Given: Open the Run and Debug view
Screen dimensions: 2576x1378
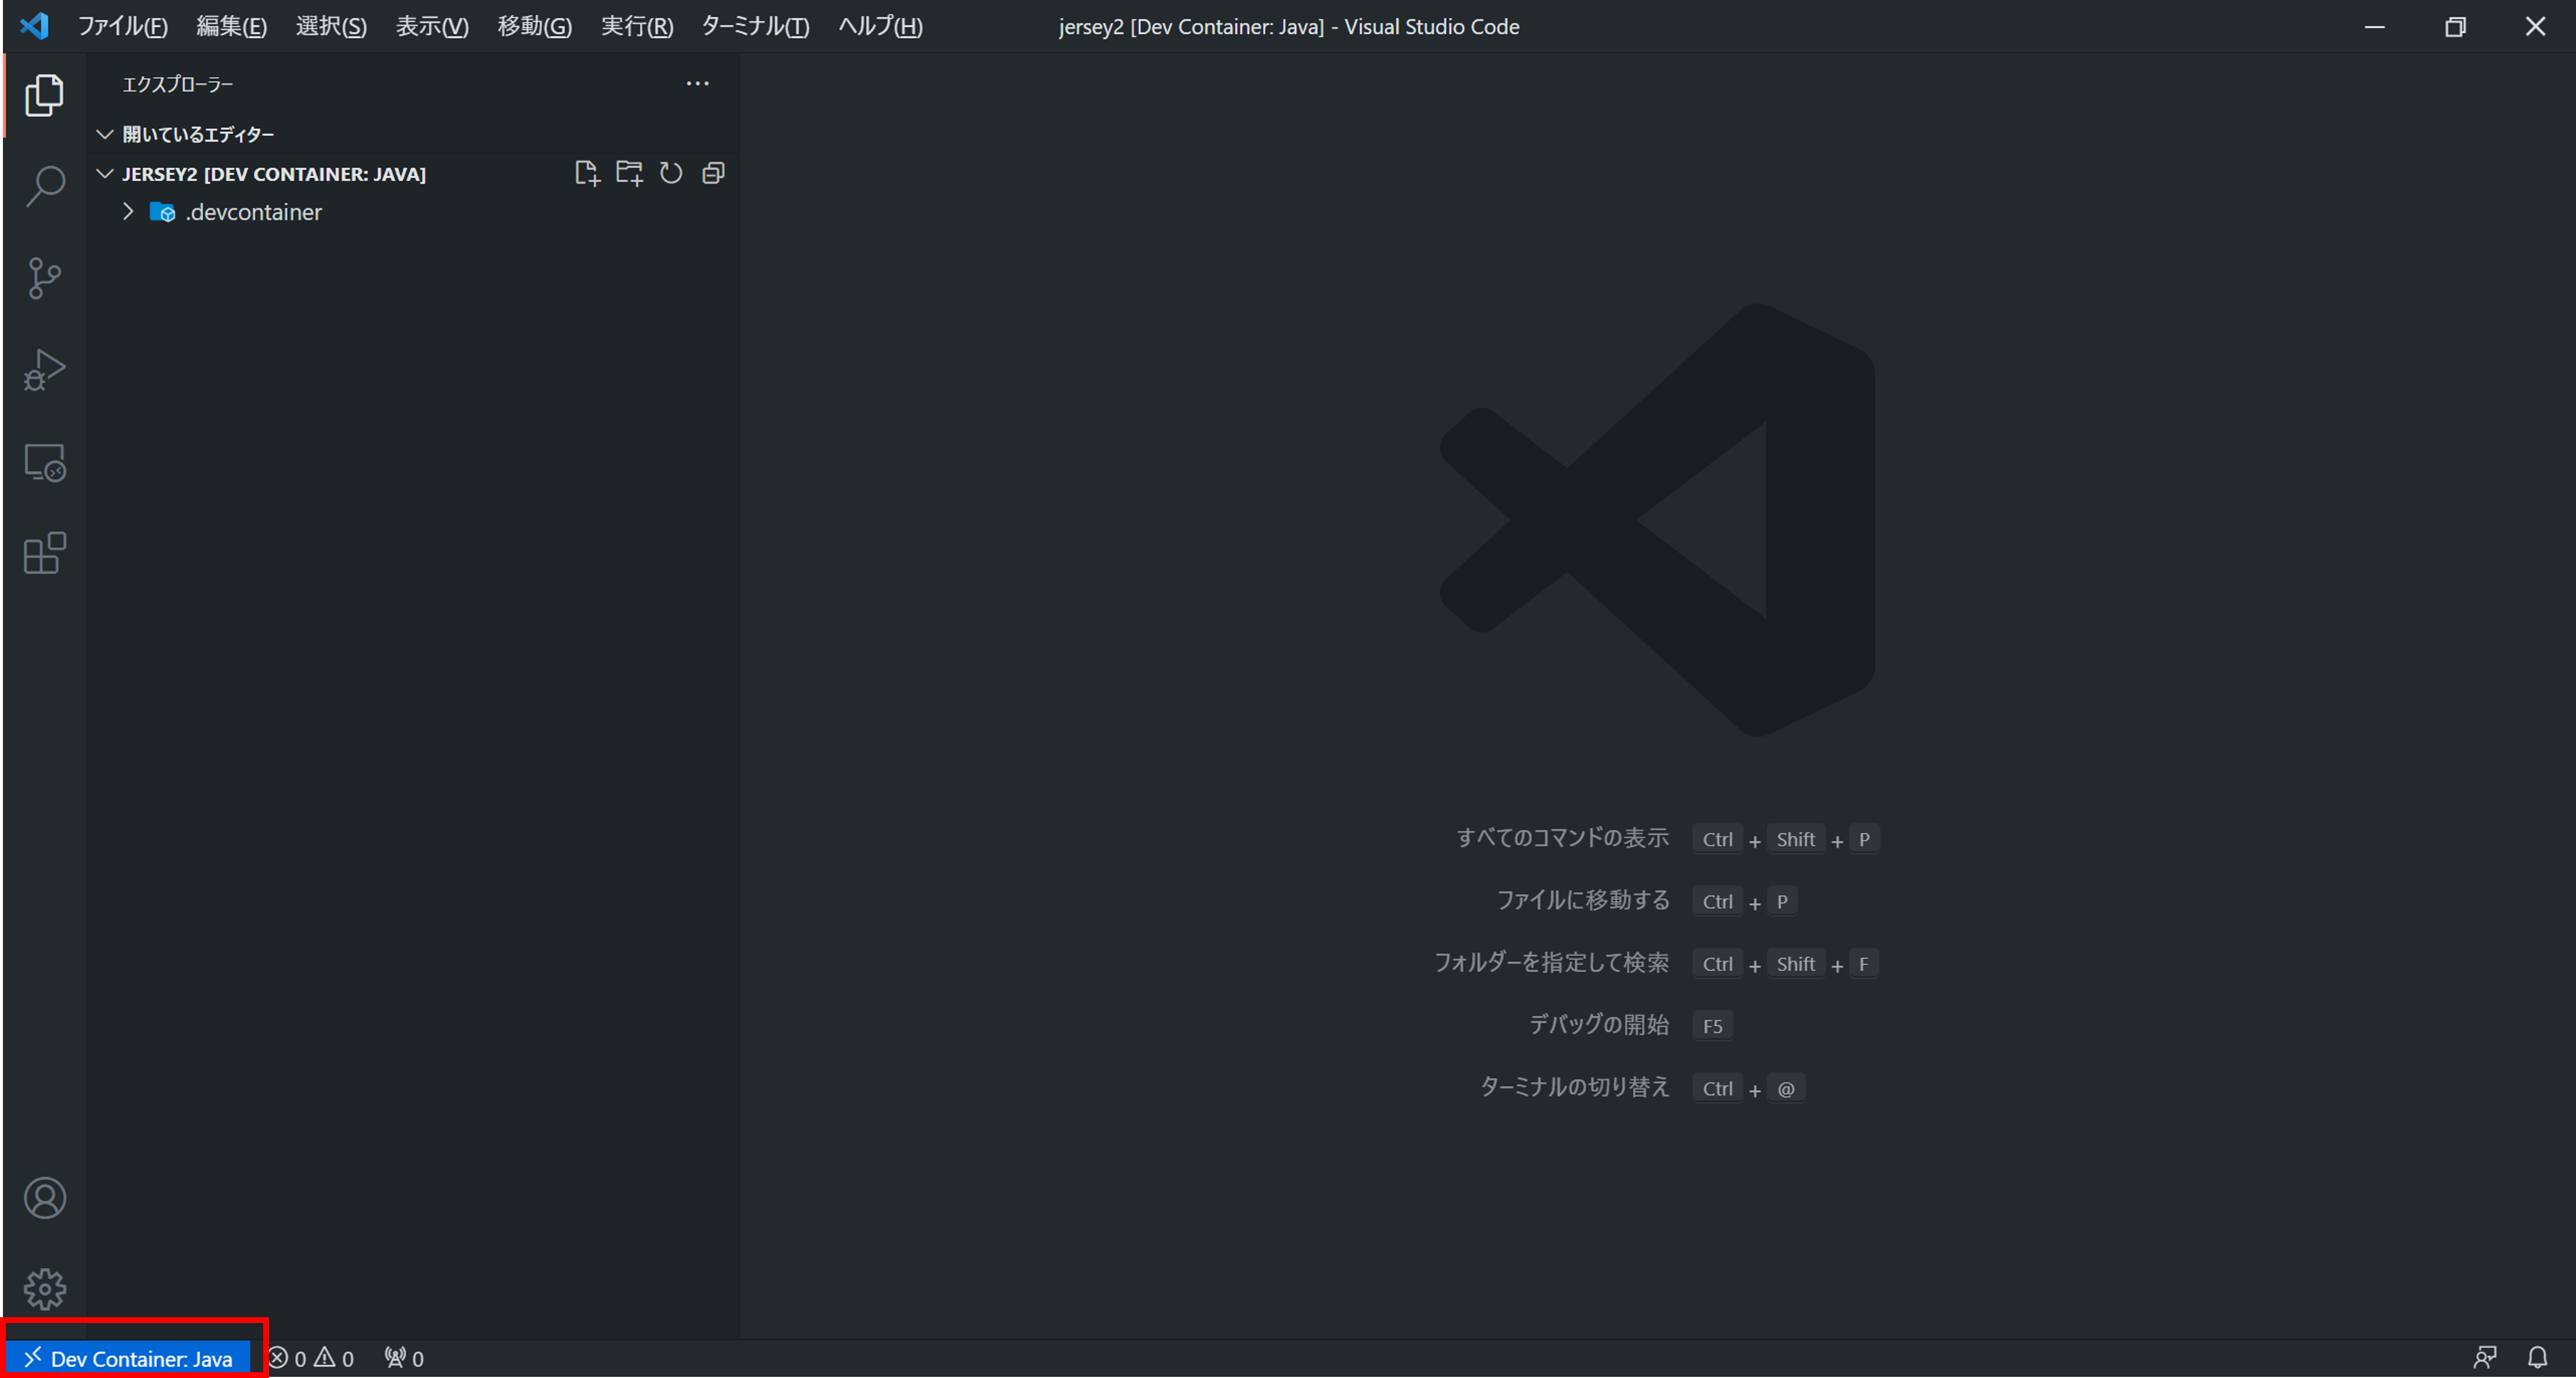Looking at the screenshot, I should 45,370.
